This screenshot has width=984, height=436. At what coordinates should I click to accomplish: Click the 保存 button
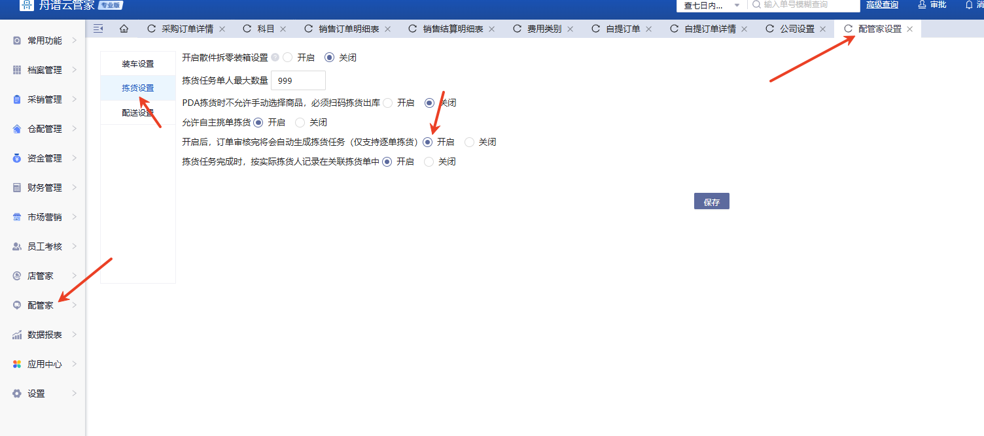point(711,202)
